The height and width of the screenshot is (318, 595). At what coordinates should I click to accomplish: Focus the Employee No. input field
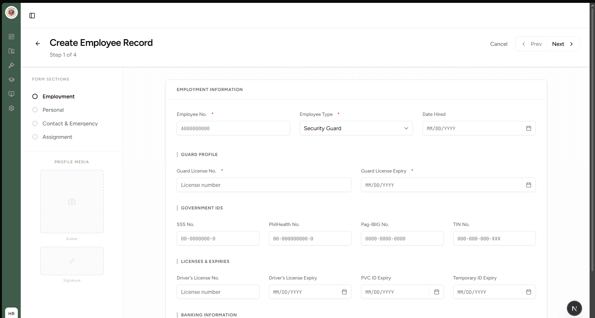click(x=233, y=128)
